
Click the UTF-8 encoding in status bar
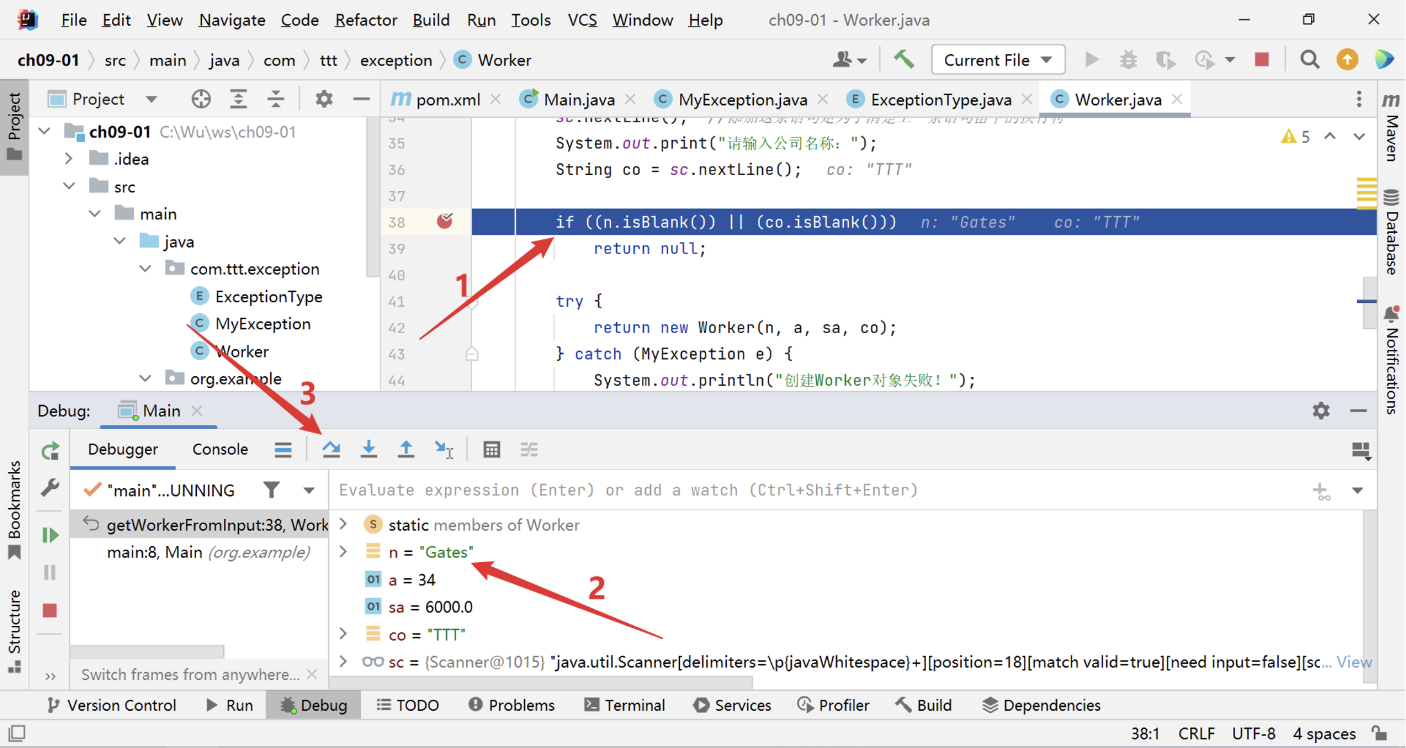1254,733
